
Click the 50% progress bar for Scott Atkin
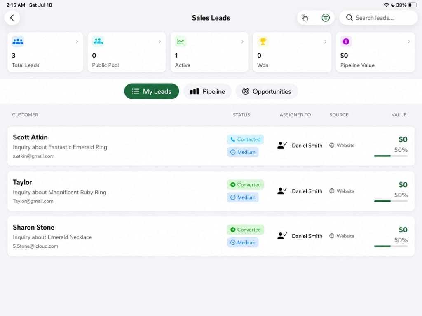click(x=391, y=156)
